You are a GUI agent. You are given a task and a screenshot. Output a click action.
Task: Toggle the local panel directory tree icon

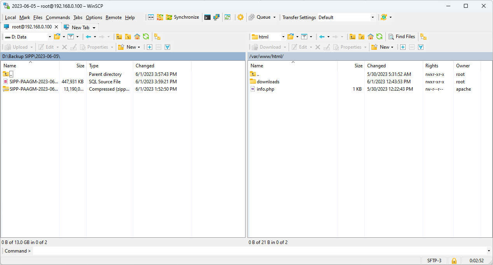click(x=157, y=37)
